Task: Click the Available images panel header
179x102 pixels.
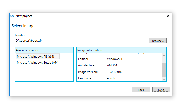Action: click(x=44, y=50)
